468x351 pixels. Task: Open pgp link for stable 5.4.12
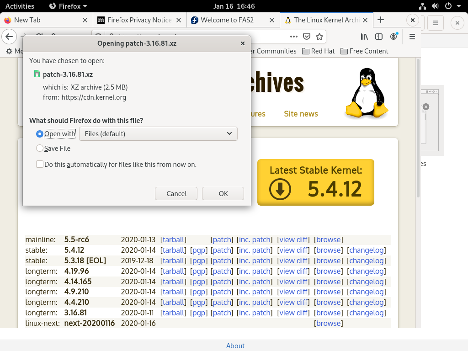199,250
